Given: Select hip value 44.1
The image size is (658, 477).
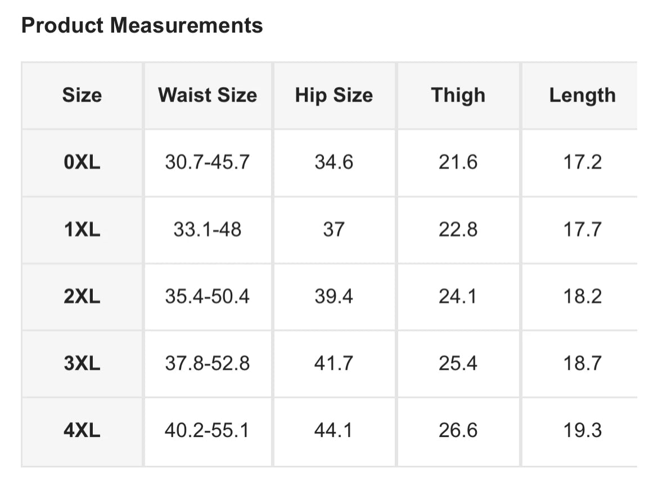Looking at the screenshot, I should [333, 430].
